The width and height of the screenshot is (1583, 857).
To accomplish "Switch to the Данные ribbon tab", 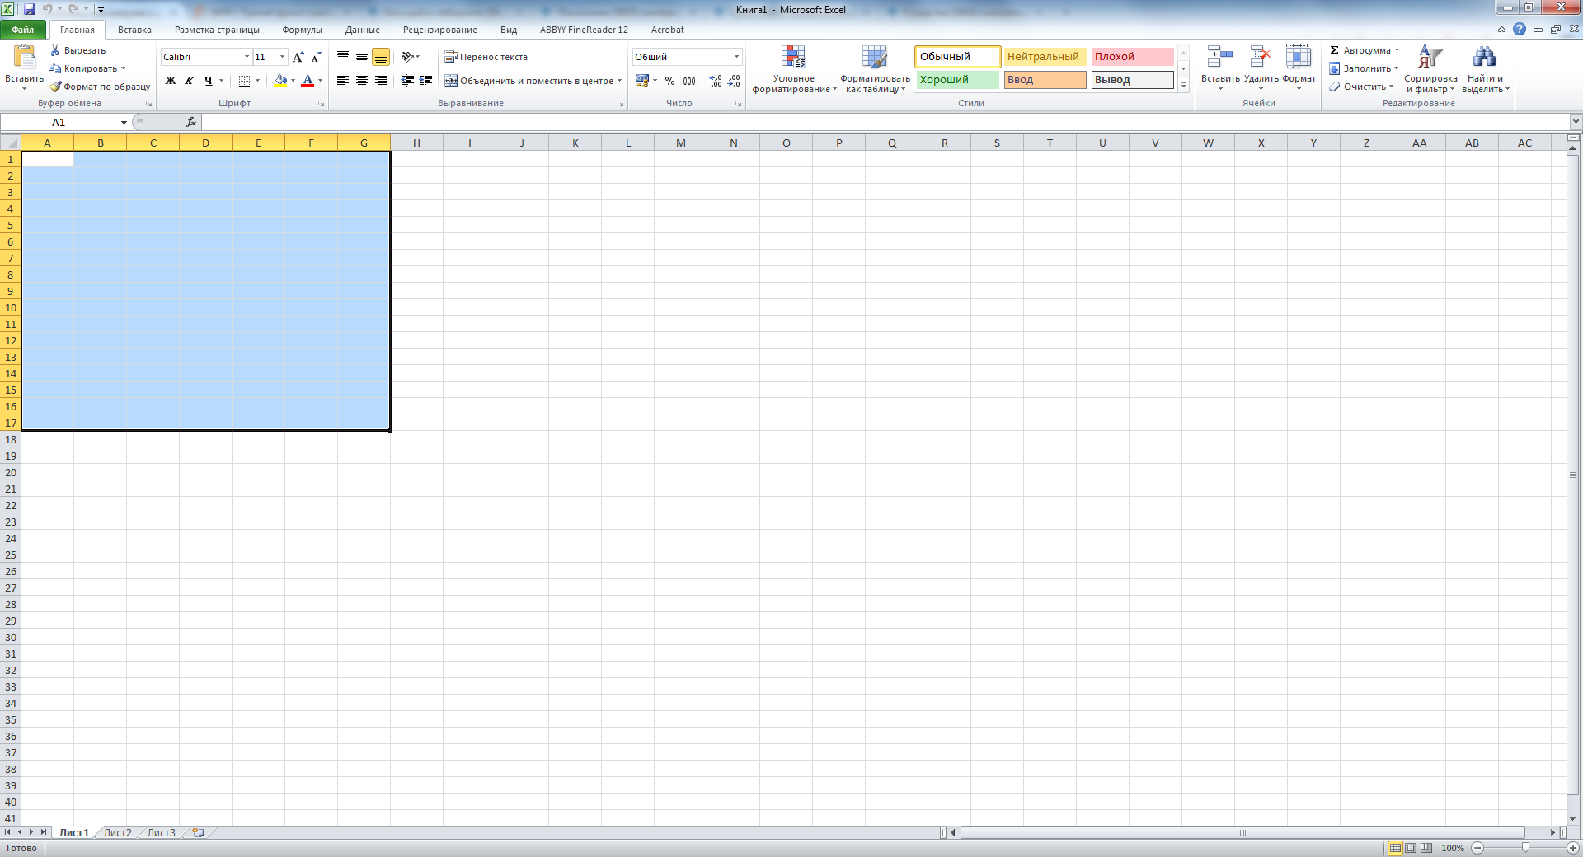I will pos(363,30).
